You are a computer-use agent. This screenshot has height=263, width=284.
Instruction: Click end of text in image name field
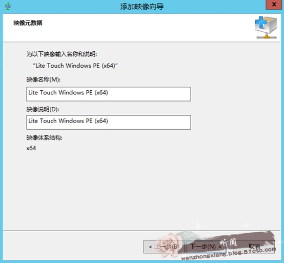108,93
